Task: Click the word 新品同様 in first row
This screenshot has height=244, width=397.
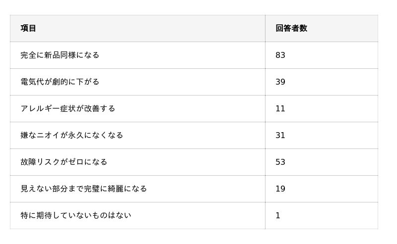Action: click(x=60, y=55)
